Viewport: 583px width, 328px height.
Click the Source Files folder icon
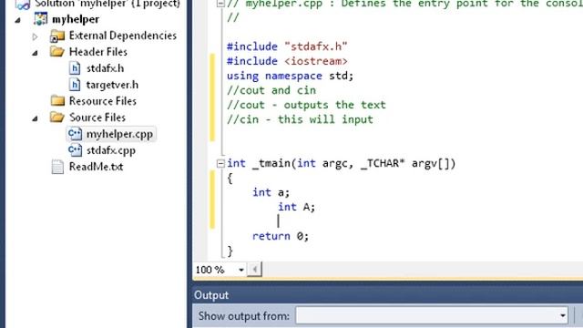pyautogui.click(x=57, y=118)
